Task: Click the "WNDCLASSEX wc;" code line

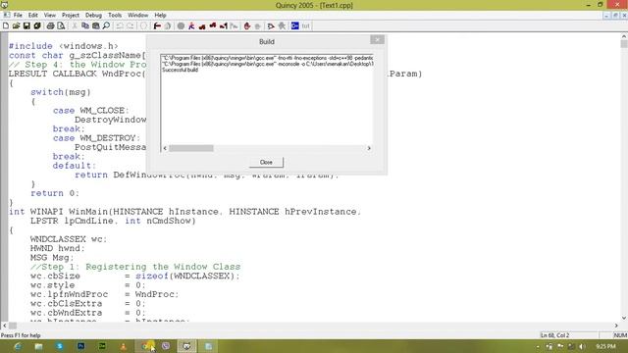Action: 69,239
